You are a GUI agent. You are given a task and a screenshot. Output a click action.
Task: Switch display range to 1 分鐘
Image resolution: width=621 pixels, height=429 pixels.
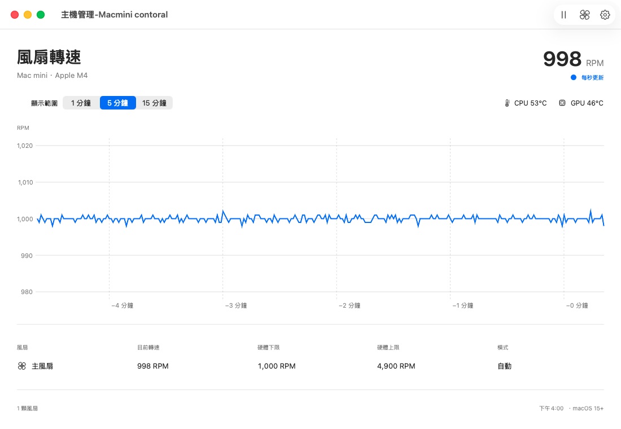pos(81,103)
